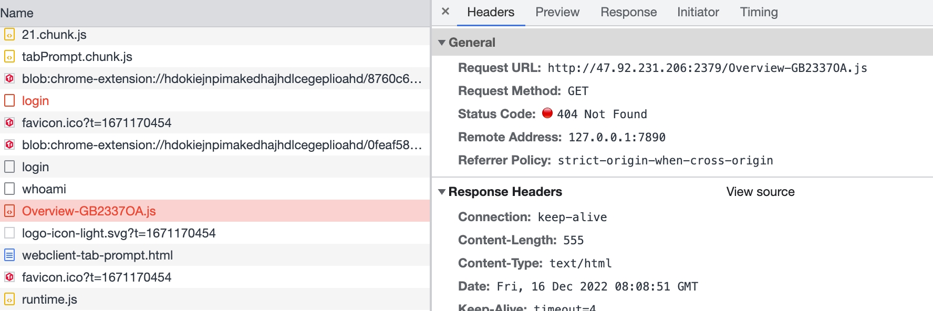Click the remote address 127.0.0.1:7890
Screen dimensions: 933x311
(x=617, y=138)
